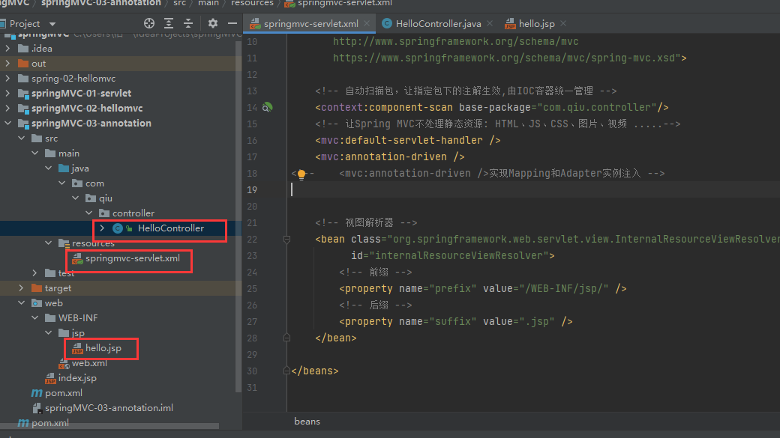Click the target folder icon
This screenshot has width=780, height=438.
point(36,288)
